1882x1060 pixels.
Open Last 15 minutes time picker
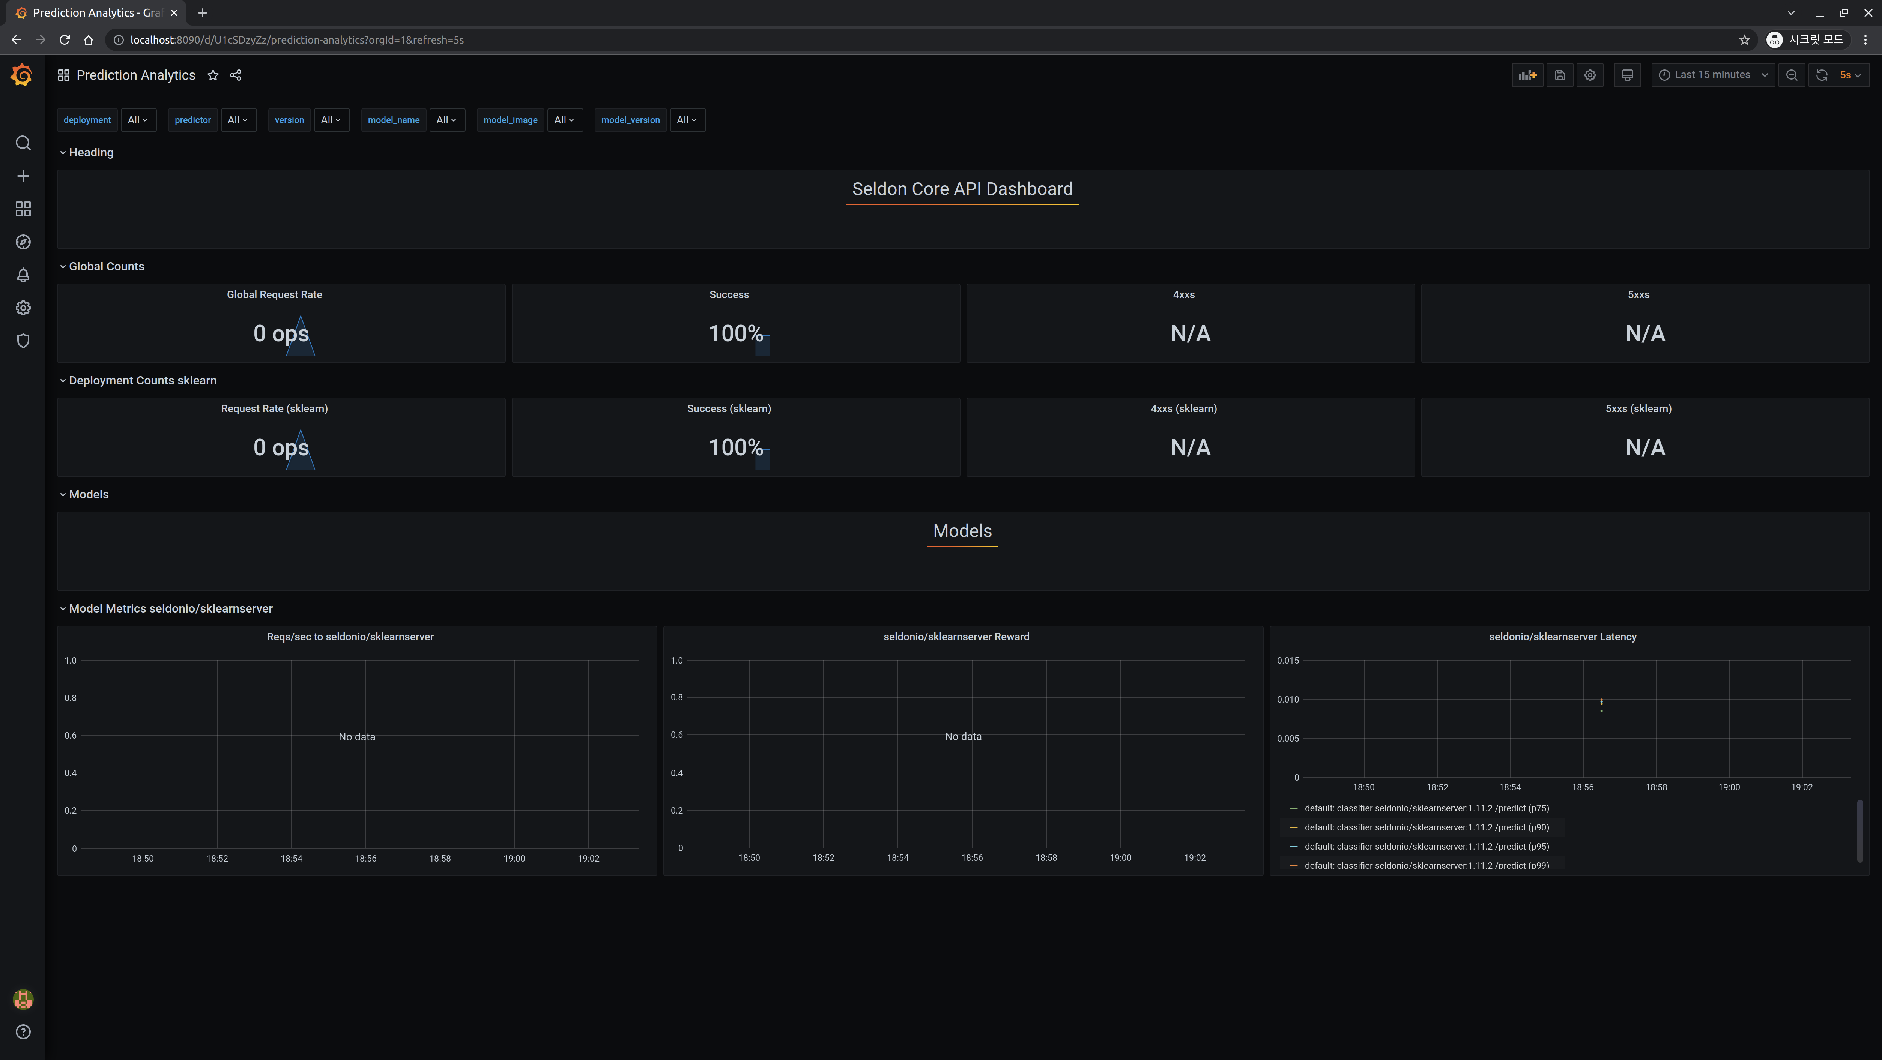1712,75
